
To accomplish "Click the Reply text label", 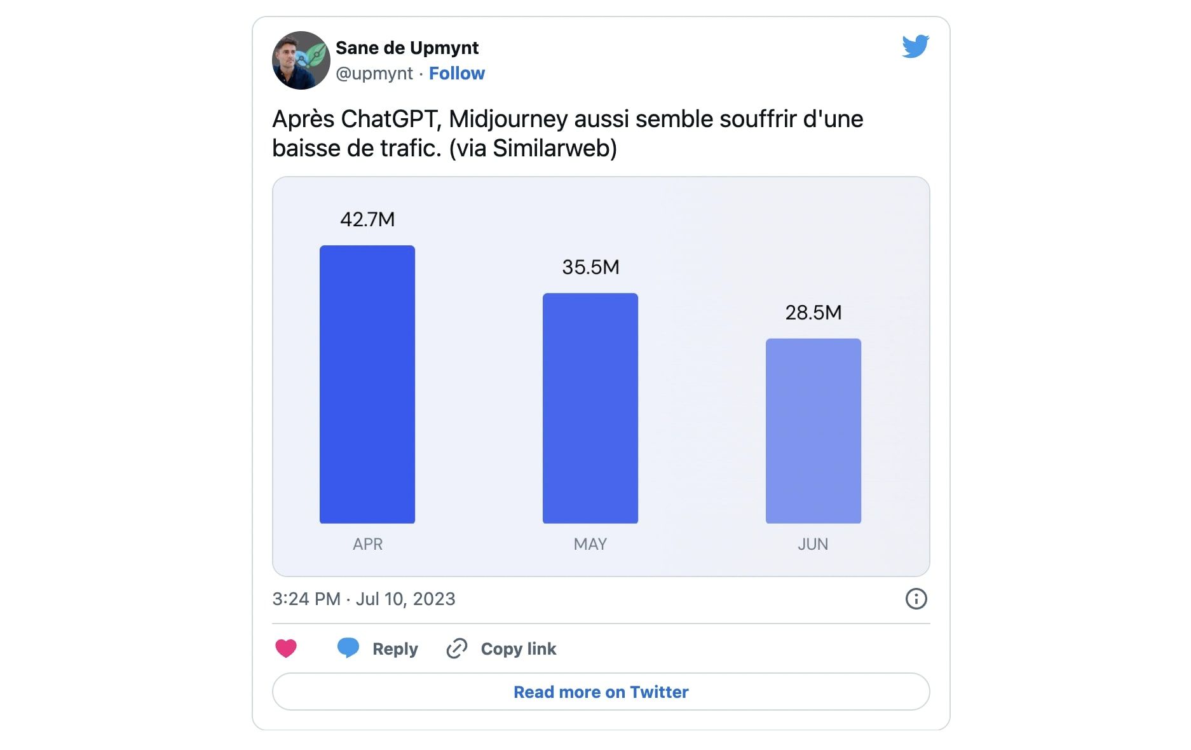I will [x=395, y=649].
